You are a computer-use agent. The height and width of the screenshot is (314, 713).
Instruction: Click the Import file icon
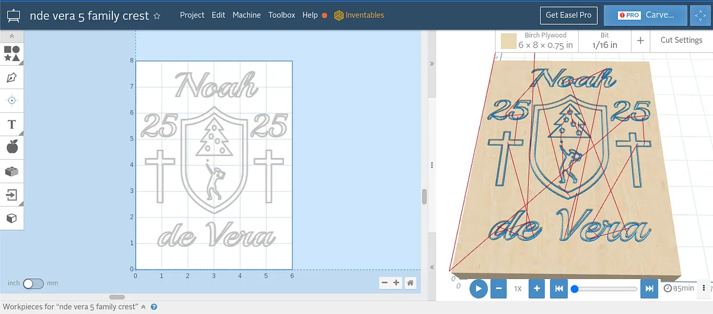pyautogui.click(x=12, y=194)
